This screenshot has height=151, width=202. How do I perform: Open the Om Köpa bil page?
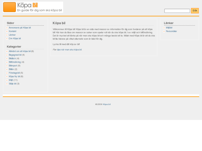click(x=15, y=39)
